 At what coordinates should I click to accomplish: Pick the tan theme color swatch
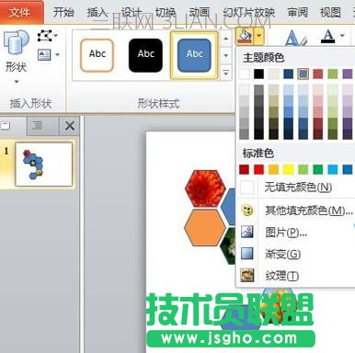pyautogui.click(x=274, y=74)
